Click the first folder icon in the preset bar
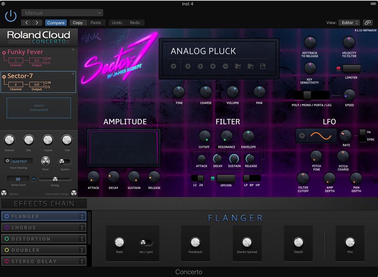Screen dimensions: 378x277 click(x=238, y=66)
